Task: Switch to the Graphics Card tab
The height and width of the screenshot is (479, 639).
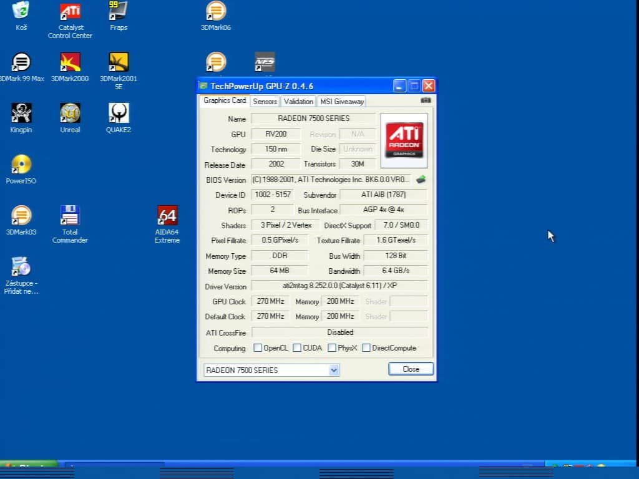Action: (225, 100)
